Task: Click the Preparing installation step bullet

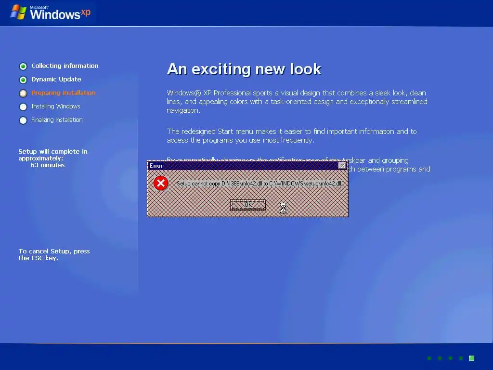Action: 23,93
